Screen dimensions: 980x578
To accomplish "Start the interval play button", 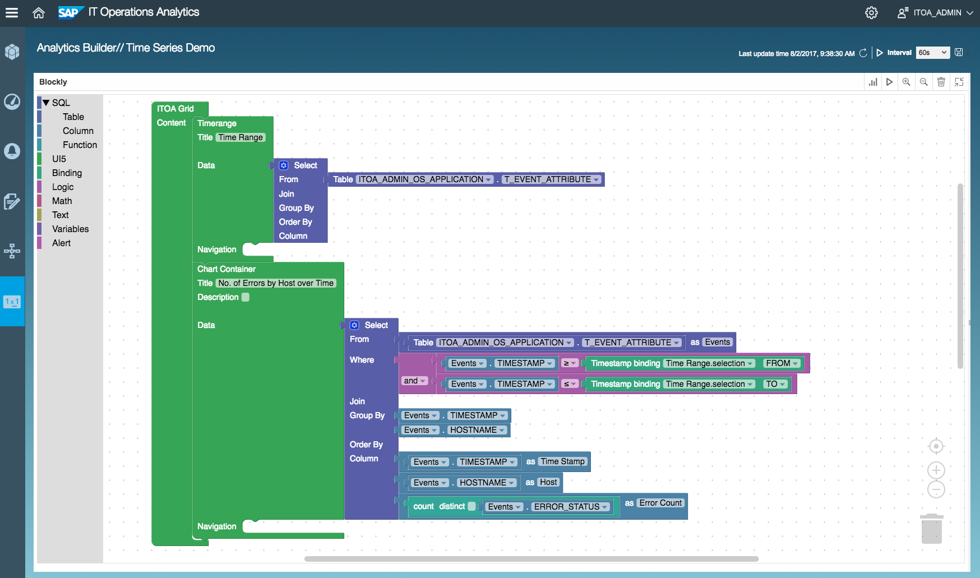I will 880,53.
